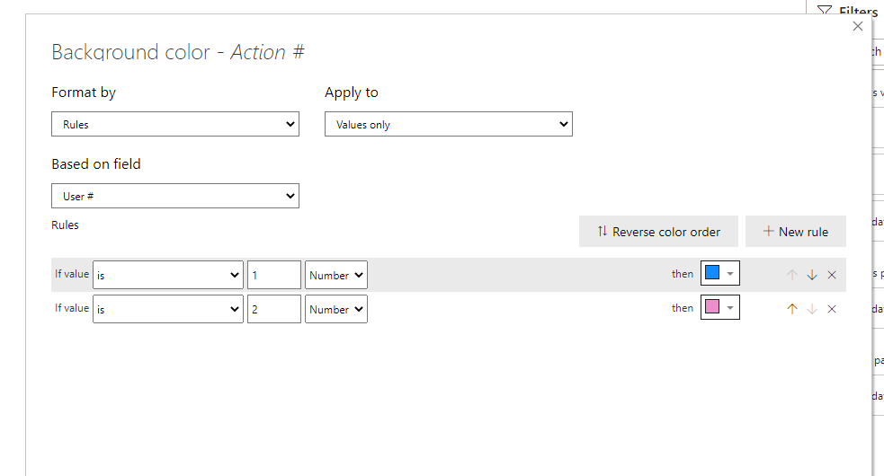Click the value field containing 2
Image resolution: width=884 pixels, height=476 pixels.
tap(274, 309)
